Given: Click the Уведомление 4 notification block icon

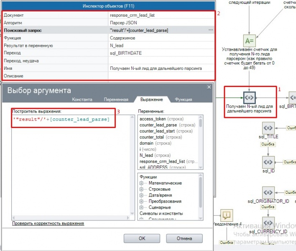Looking at the screenshot, I should (227, 215).
